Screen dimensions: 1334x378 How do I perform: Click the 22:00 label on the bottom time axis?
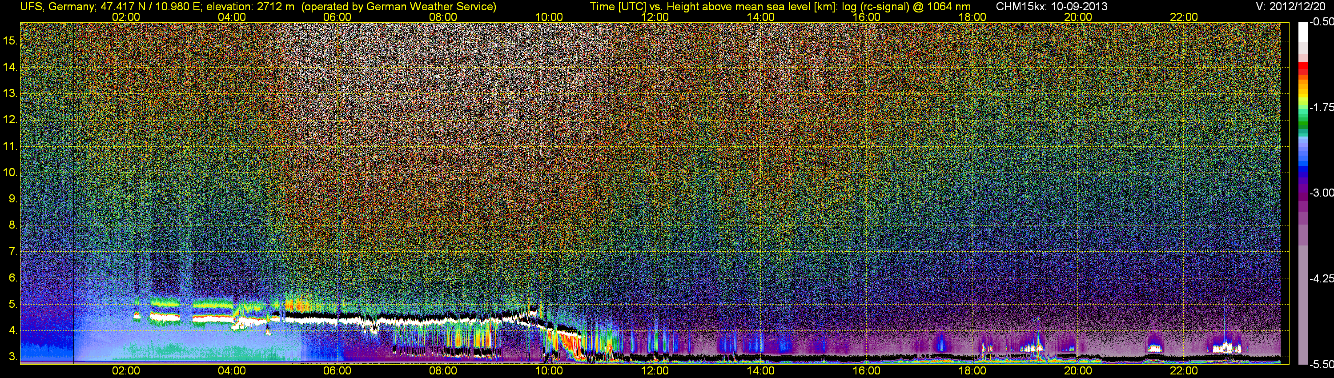tap(1184, 371)
